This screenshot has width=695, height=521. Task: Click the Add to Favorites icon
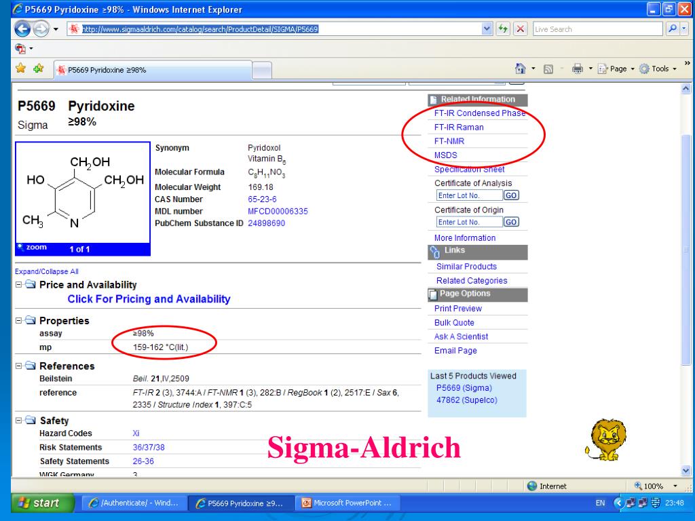tap(39, 69)
